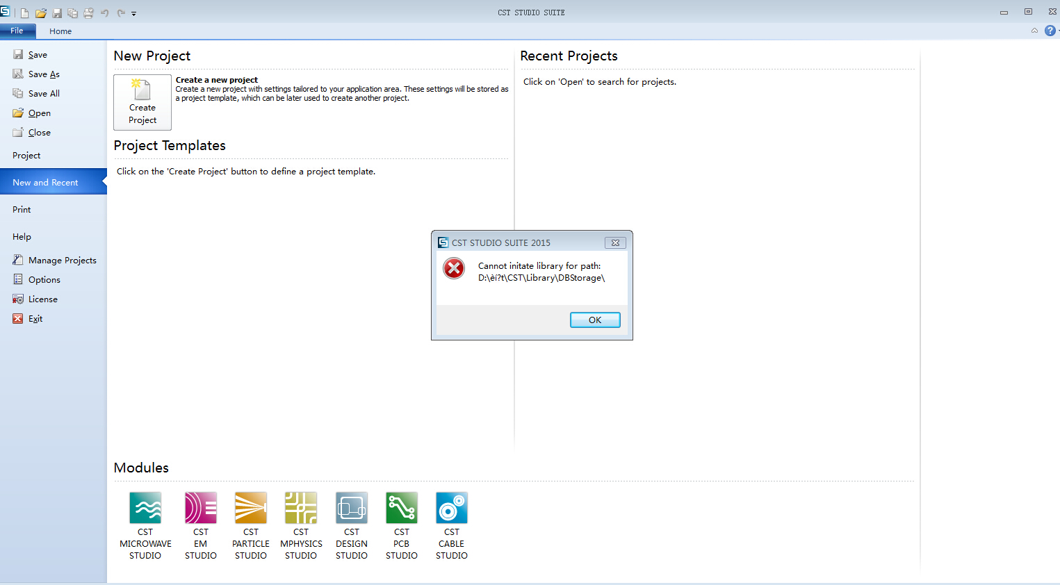Click the D:\...\DBStorage\ path text in dialog
Image resolution: width=1060 pixels, height=585 pixels.
tap(541, 278)
